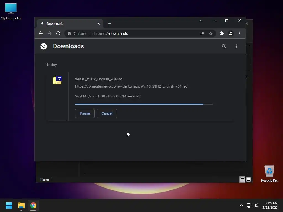Open Chrome's three-dot main menu
The width and height of the screenshot is (283, 212).
click(x=240, y=33)
